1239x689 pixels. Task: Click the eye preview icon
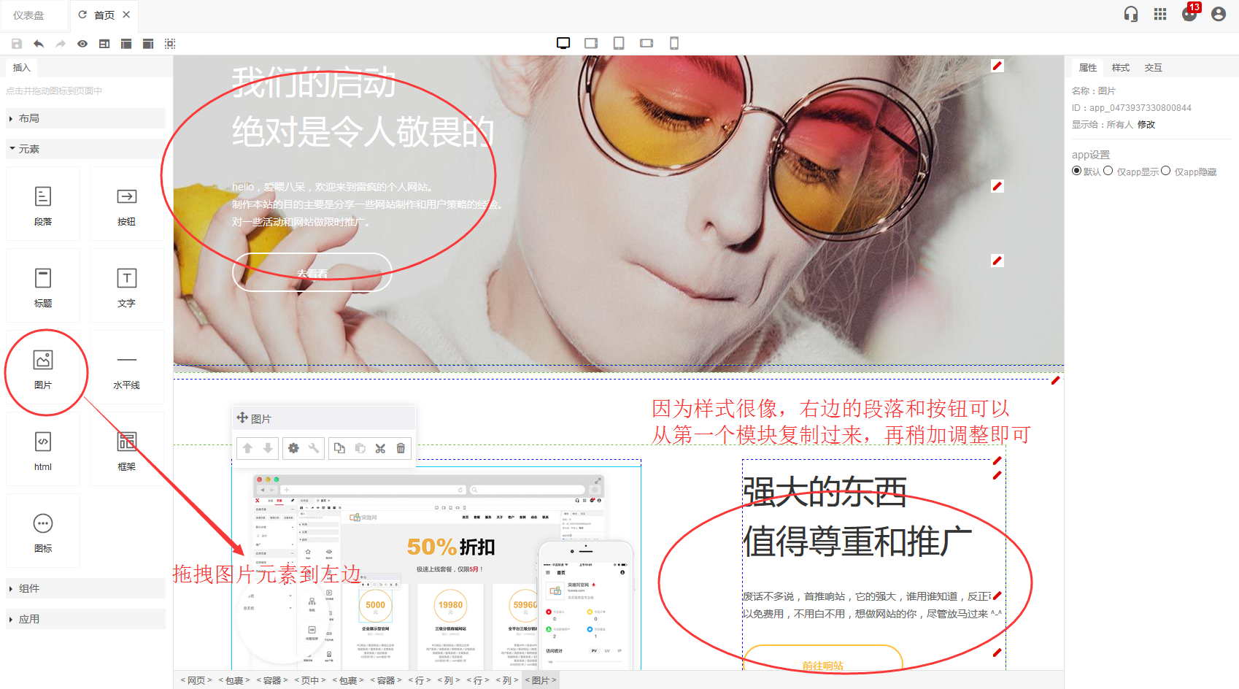coord(82,44)
